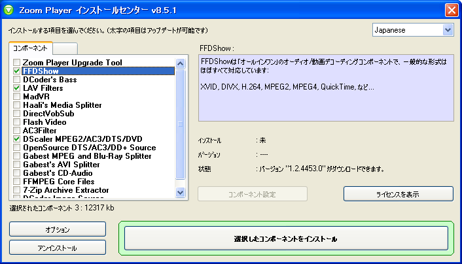Screen dimensions: 462x264
Task: Select the コンポーネント tab
Action: [30, 48]
